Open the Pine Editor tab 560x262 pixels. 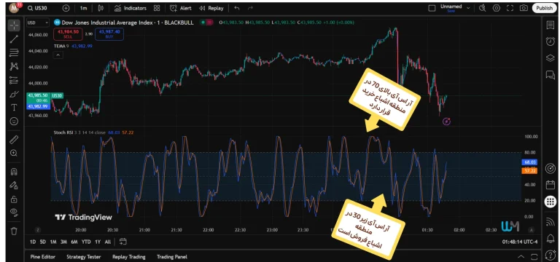pyautogui.click(x=43, y=257)
